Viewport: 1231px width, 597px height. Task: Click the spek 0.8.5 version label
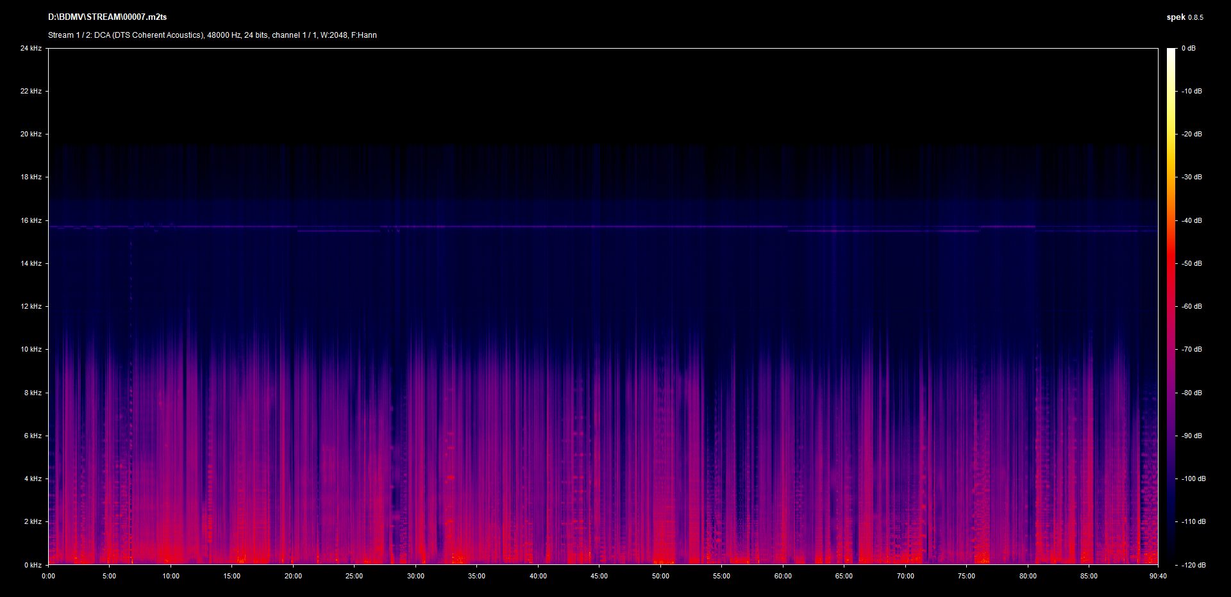point(1184,17)
